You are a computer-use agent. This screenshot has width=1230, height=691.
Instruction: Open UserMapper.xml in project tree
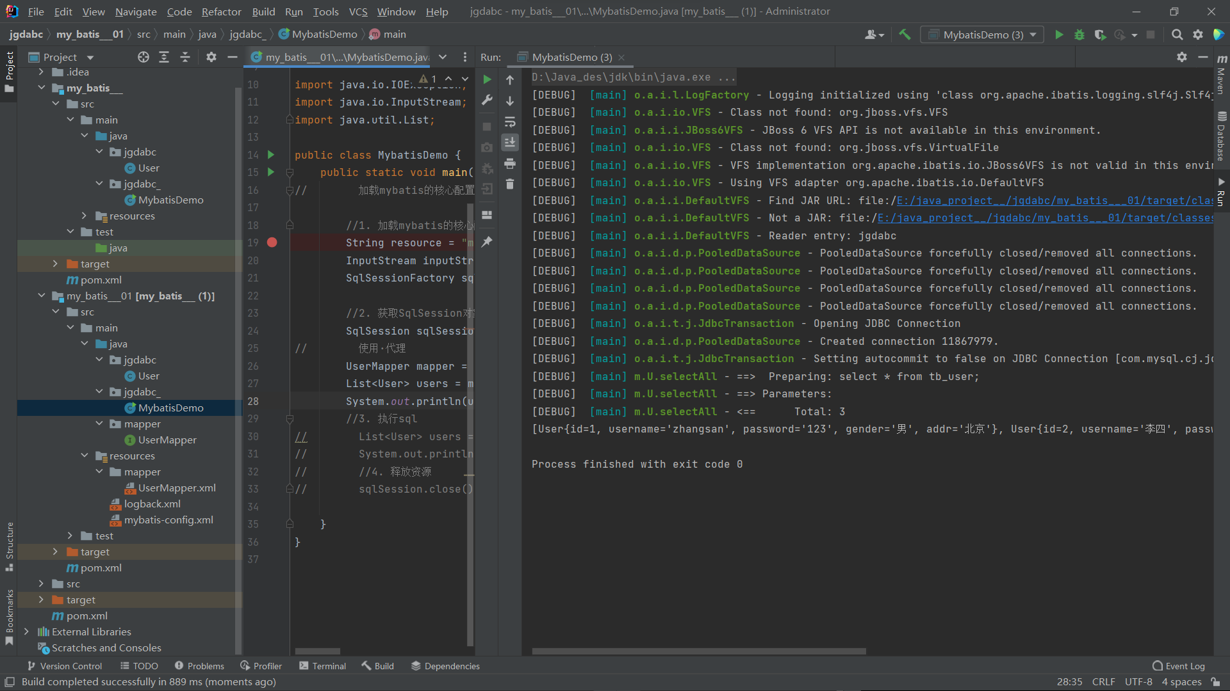click(x=177, y=488)
